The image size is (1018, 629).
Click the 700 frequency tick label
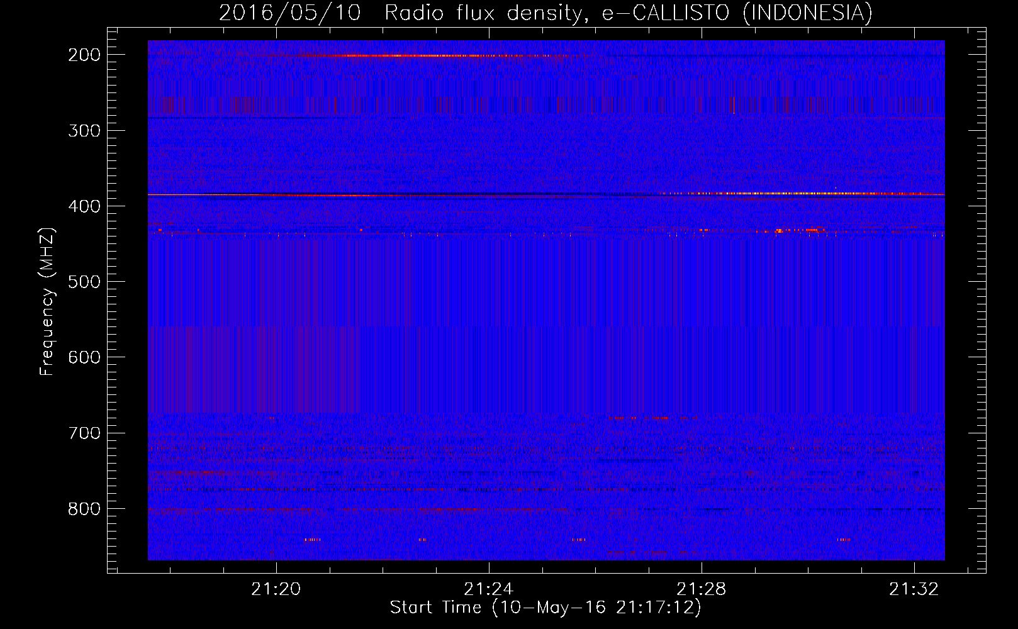click(84, 433)
